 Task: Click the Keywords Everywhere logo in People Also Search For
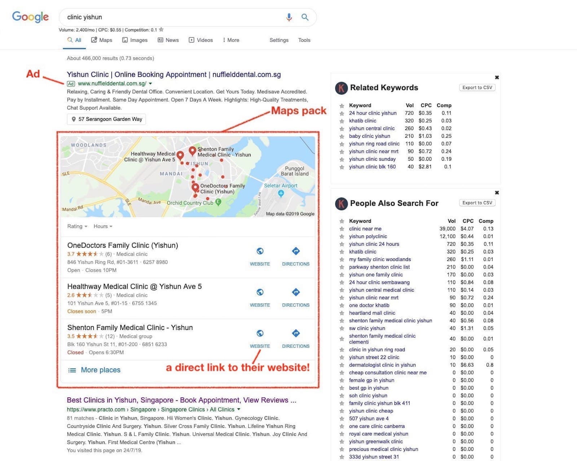tap(341, 204)
